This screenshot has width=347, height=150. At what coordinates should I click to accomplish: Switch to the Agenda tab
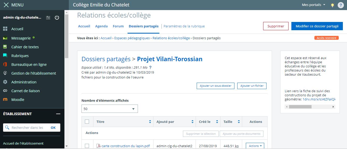click(101, 26)
